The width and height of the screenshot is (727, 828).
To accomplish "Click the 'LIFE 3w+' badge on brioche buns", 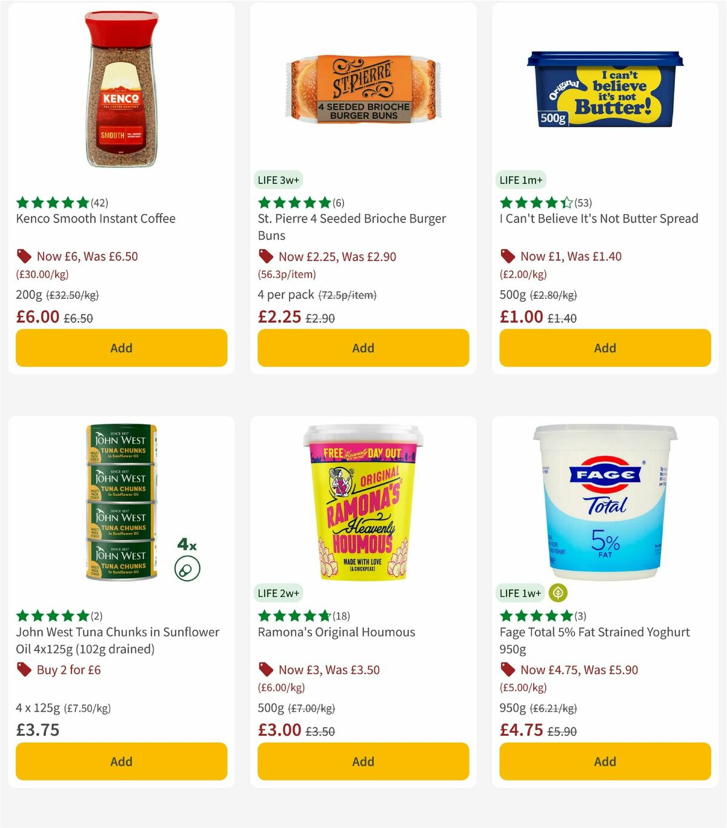I will pyautogui.click(x=279, y=180).
